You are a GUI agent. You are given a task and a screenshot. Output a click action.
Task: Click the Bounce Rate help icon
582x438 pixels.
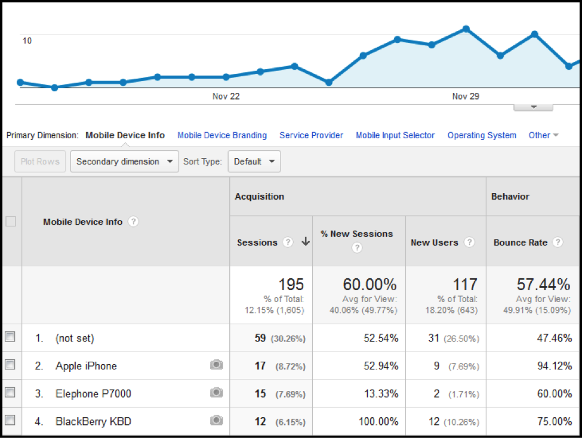[x=558, y=243]
